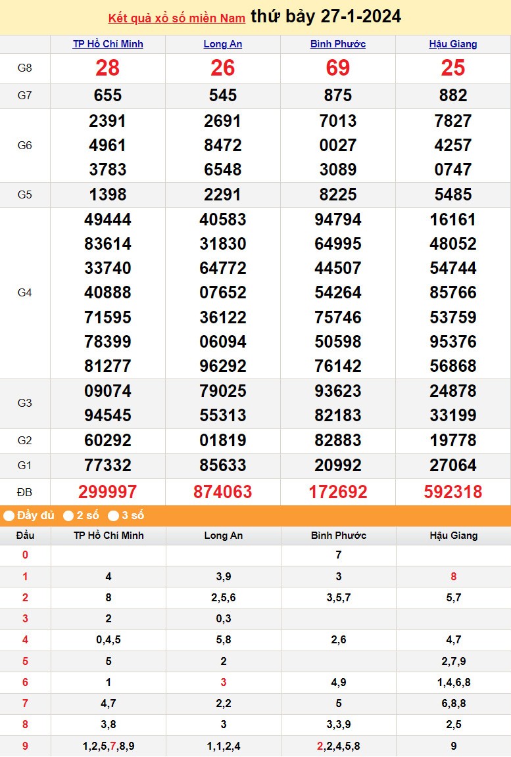Click the G1 result 85633
Image resolution: width=511 pixels, height=757 pixels.
(223, 466)
